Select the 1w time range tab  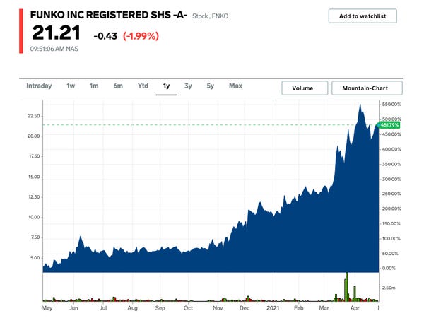[71, 86]
